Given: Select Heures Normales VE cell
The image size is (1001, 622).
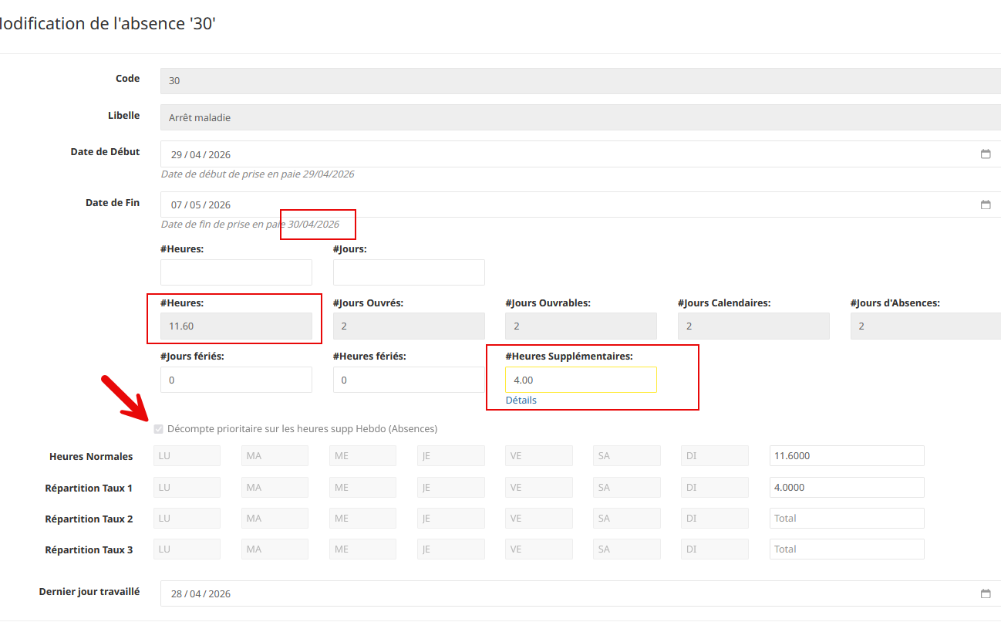Looking at the screenshot, I should click(x=539, y=456).
